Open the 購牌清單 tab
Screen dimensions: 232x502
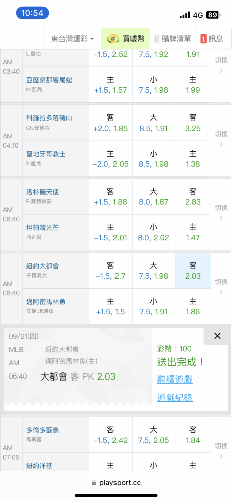click(172, 39)
